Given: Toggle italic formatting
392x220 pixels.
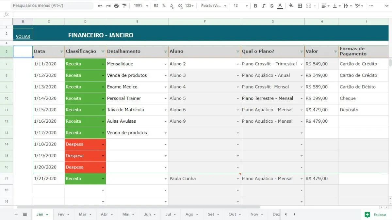Looking at the screenshot, I should click(264, 6).
